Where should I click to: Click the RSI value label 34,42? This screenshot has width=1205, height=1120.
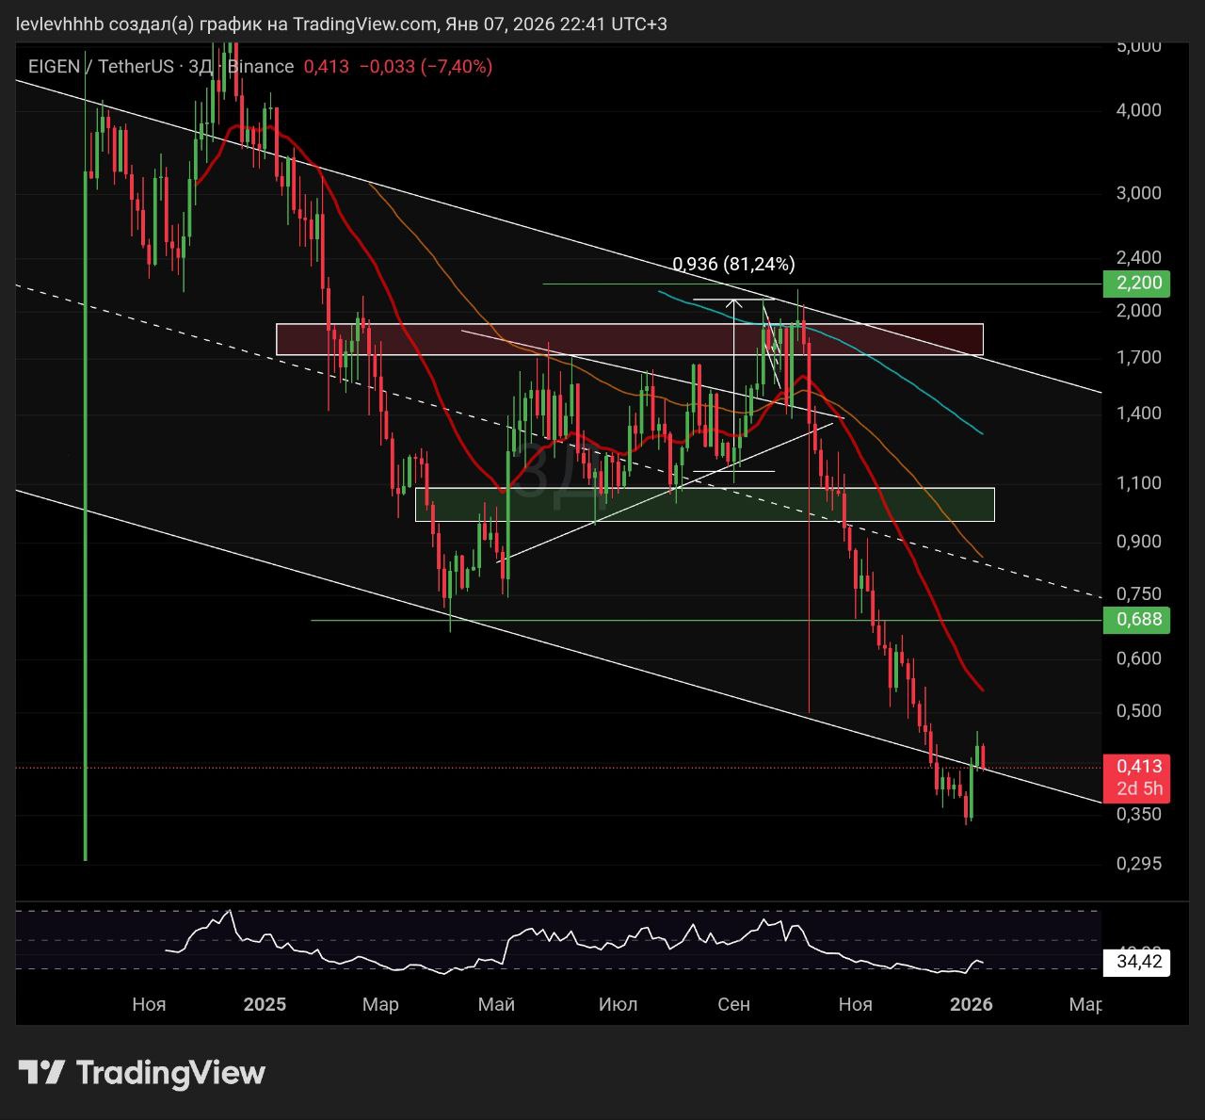tap(1138, 962)
